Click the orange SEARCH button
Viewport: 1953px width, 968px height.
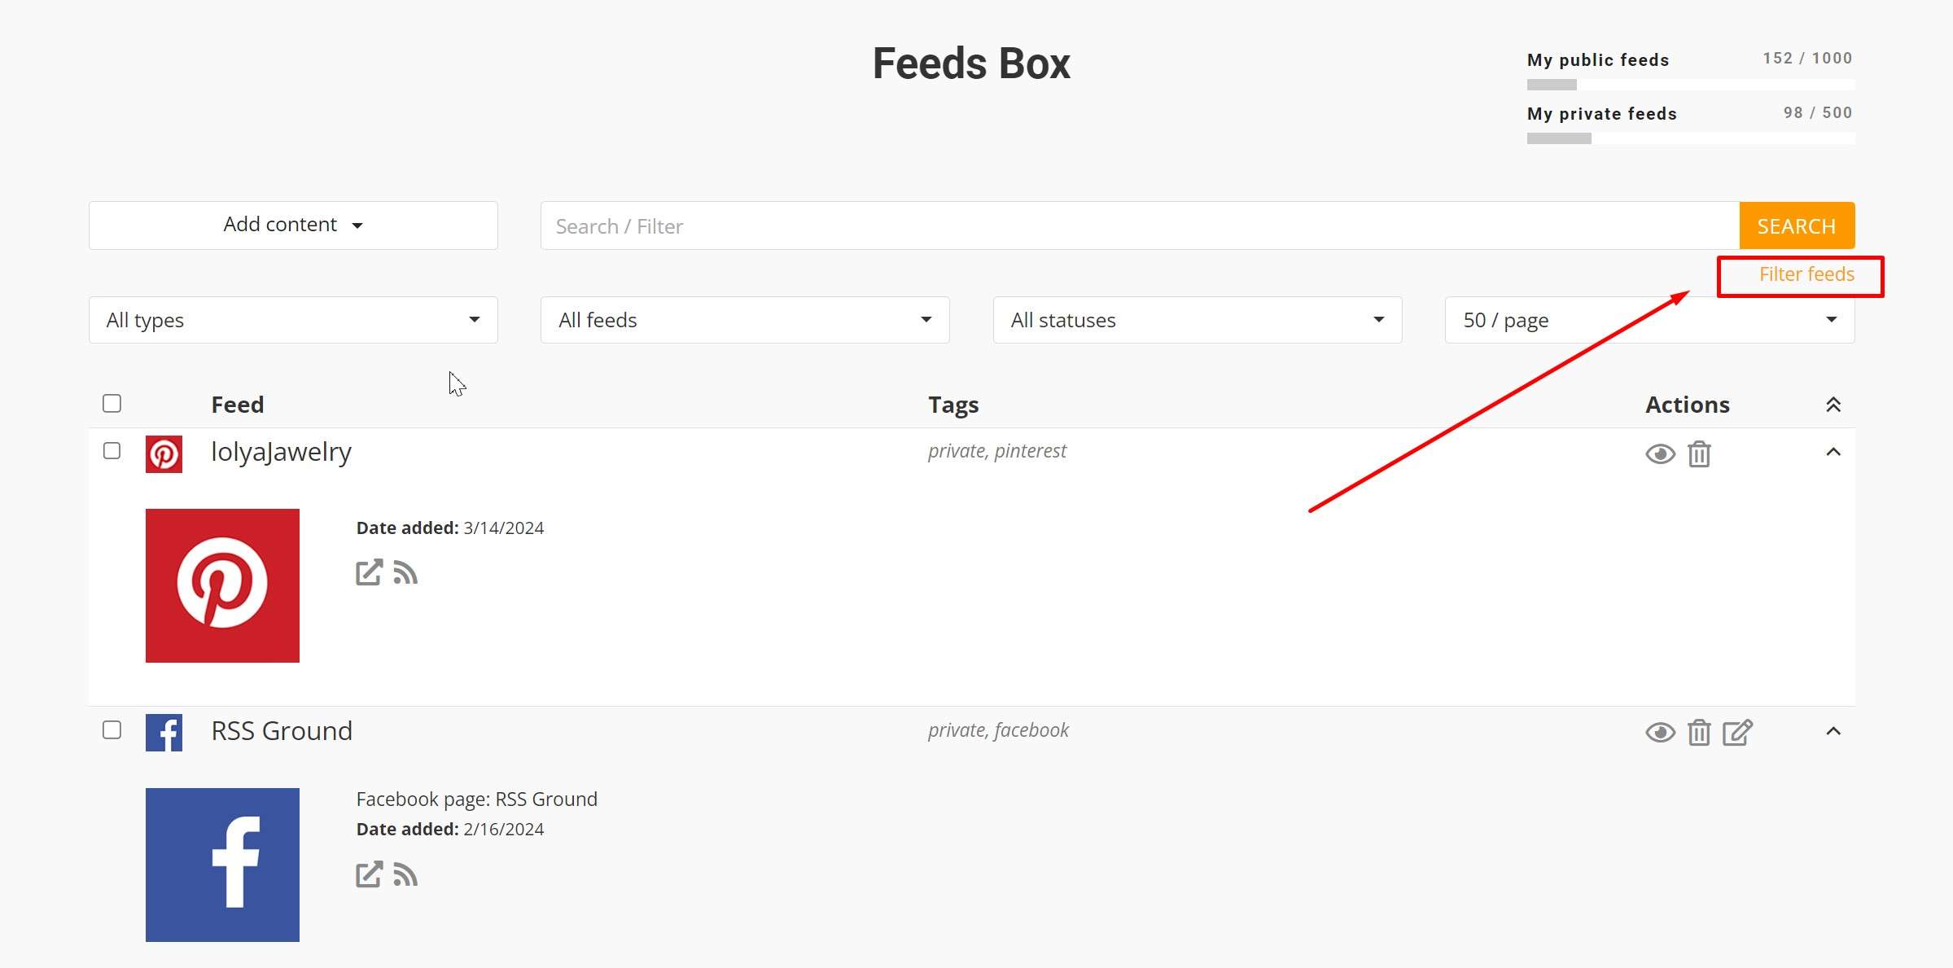1797,226
